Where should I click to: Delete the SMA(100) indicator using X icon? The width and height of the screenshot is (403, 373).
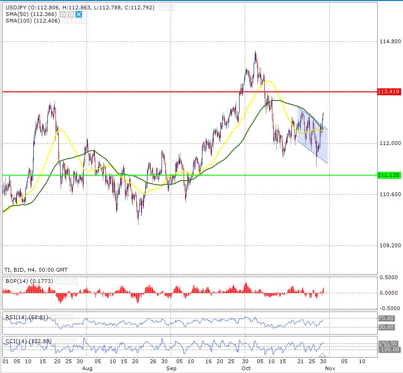tap(81, 21)
